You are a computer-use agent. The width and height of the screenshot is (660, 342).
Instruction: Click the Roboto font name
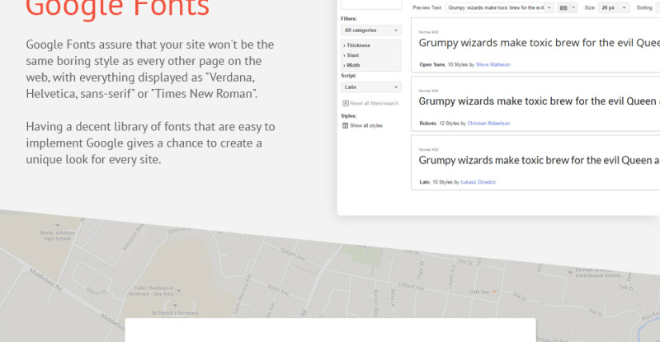click(427, 124)
